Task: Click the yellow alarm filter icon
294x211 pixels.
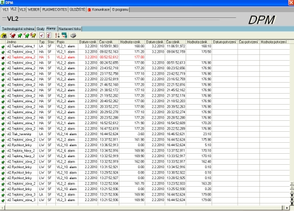Action: point(33,35)
